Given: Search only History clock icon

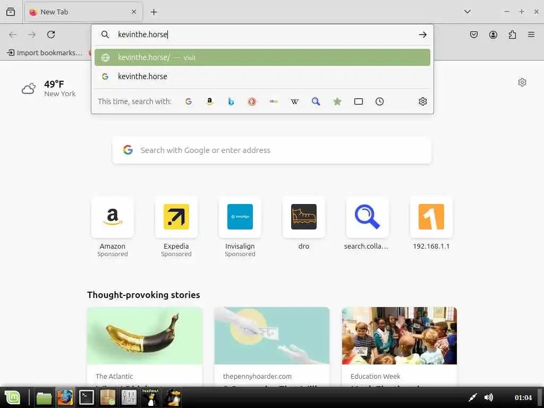Looking at the screenshot, I should pos(379,101).
